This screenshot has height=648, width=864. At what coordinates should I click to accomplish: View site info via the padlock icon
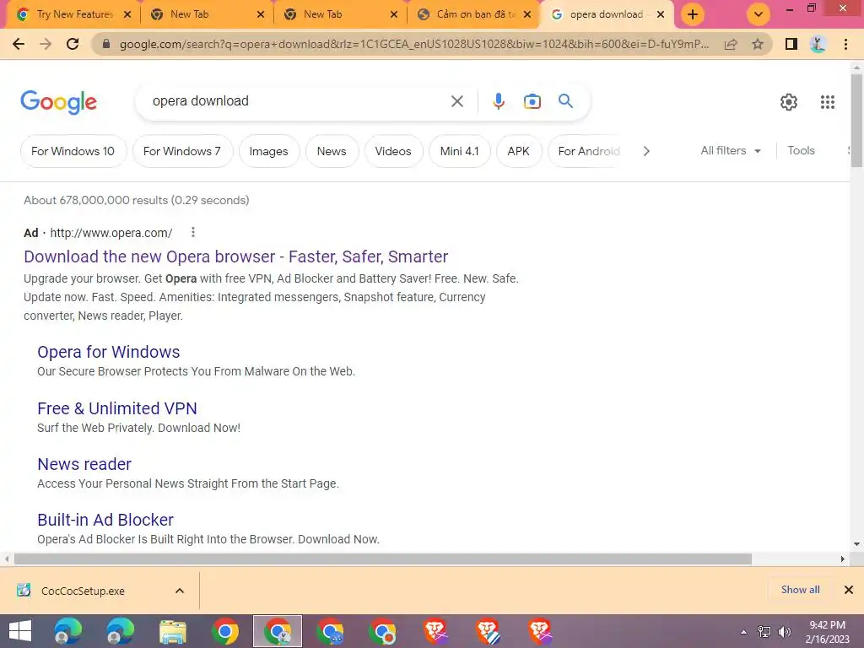coord(106,44)
